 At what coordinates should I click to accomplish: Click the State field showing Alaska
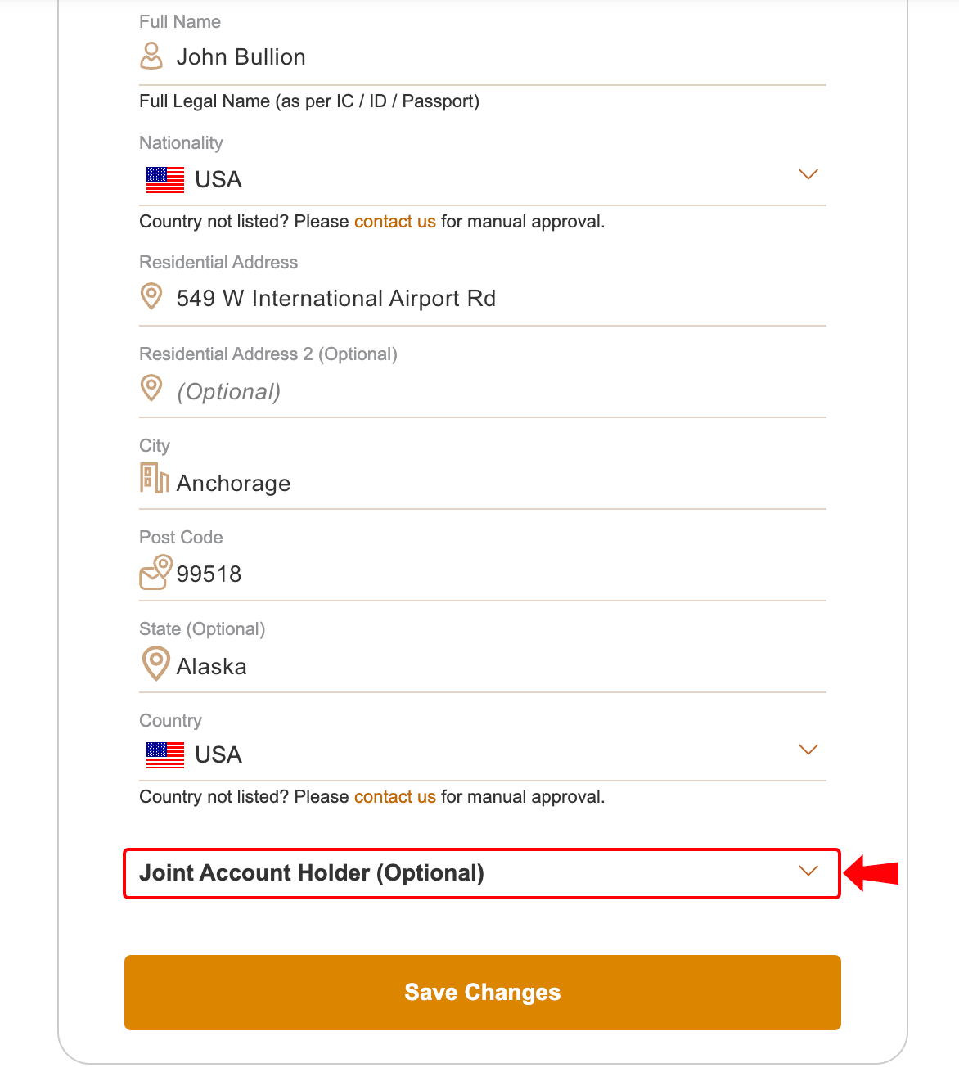(x=491, y=667)
